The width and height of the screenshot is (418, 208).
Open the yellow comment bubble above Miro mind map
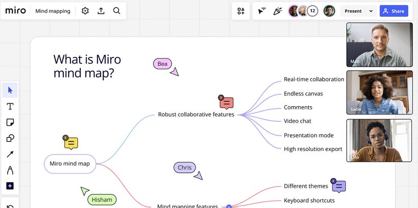tap(71, 142)
